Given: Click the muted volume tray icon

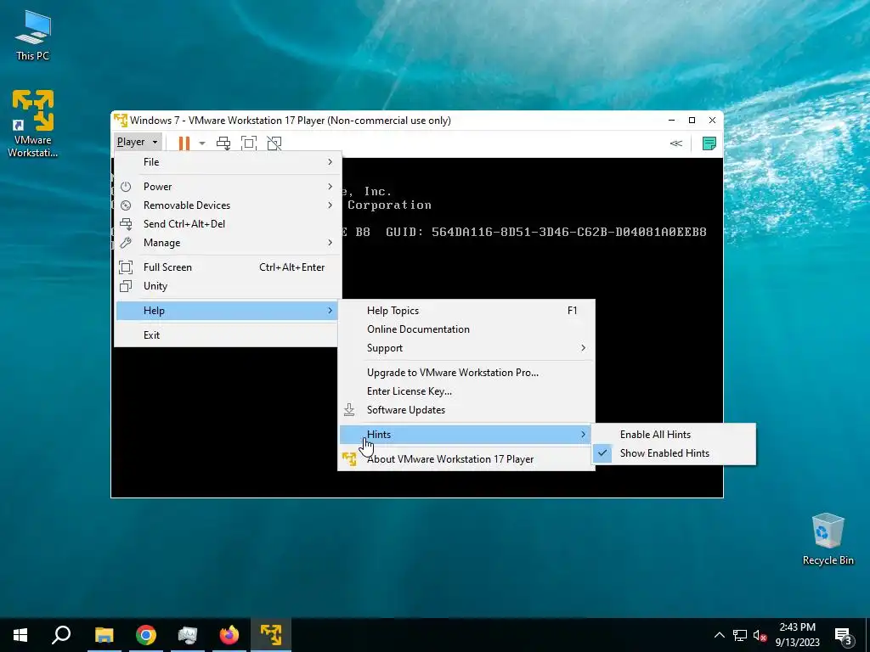Looking at the screenshot, I should coord(760,635).
